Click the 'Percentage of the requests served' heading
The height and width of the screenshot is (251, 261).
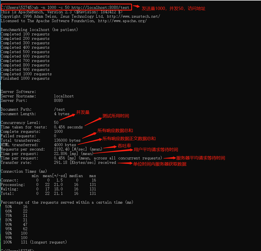(67, 202)
